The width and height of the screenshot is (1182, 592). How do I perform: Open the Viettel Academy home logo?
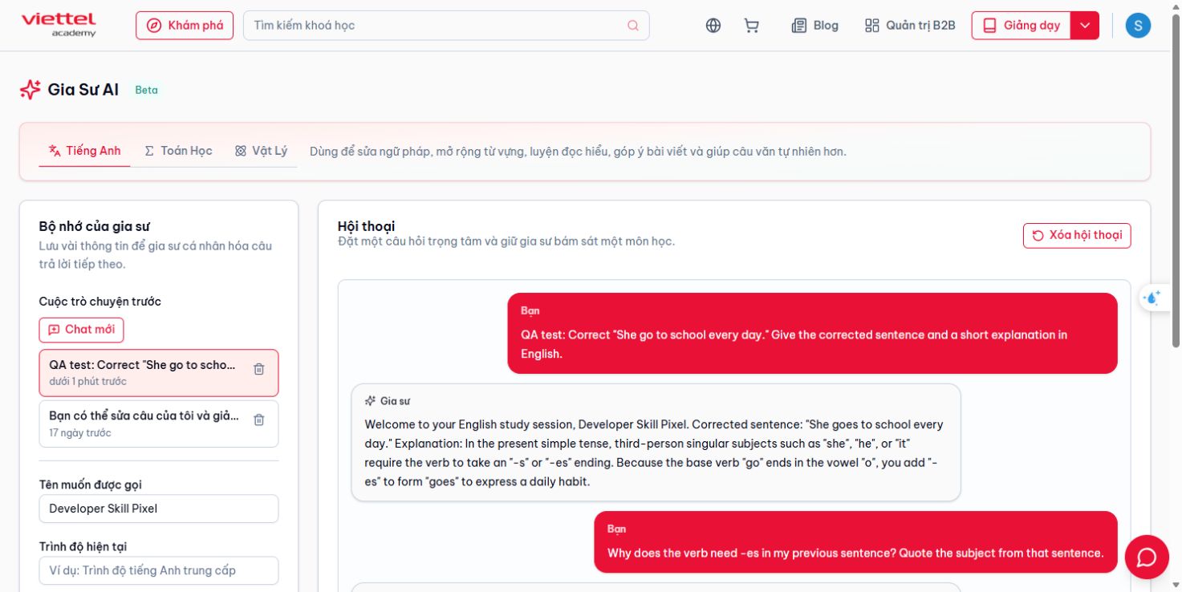pyautogui.click(x=59, y=25)
